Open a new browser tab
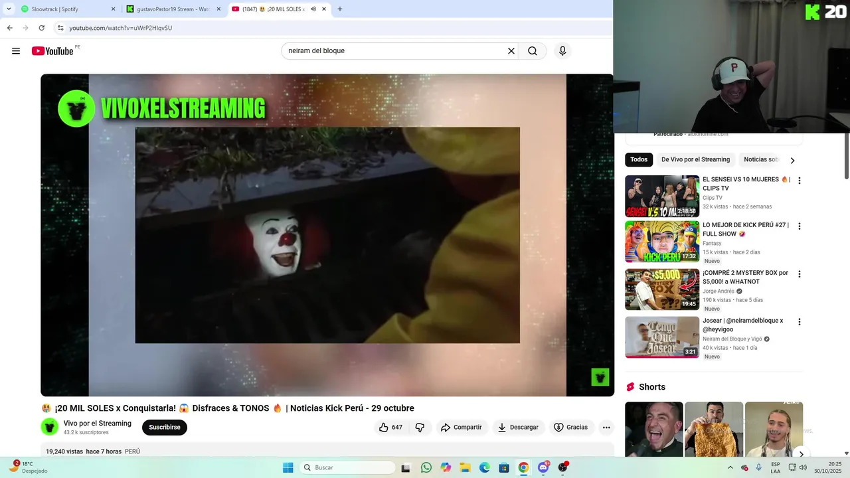The height and width of the screenshot is (478, 850). pos(340,9)
